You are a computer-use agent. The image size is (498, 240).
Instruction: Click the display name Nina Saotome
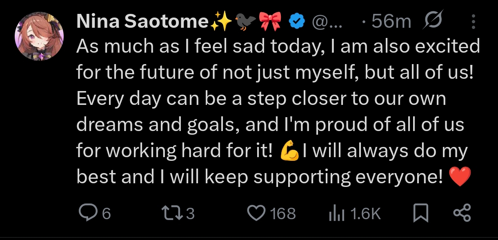(x=143, y=22)
